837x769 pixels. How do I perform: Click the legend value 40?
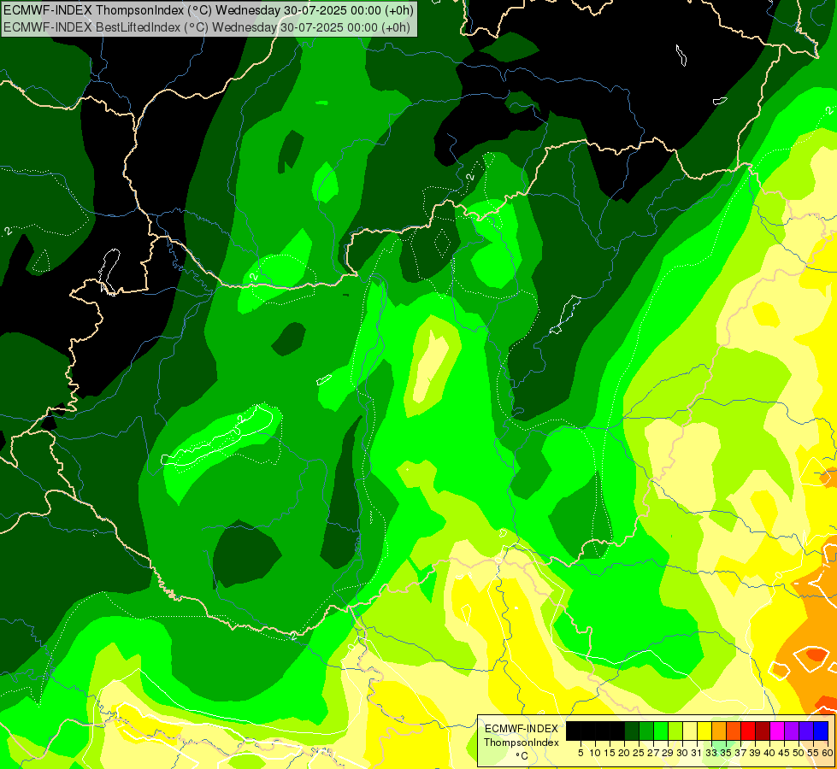click(x=769, y=753)
